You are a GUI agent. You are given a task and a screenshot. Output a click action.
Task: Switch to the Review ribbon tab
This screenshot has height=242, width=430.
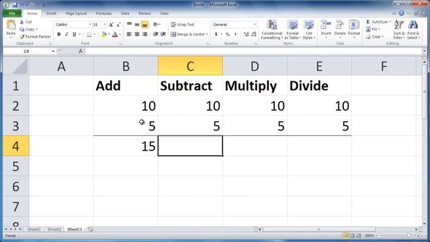click(144, 13)
